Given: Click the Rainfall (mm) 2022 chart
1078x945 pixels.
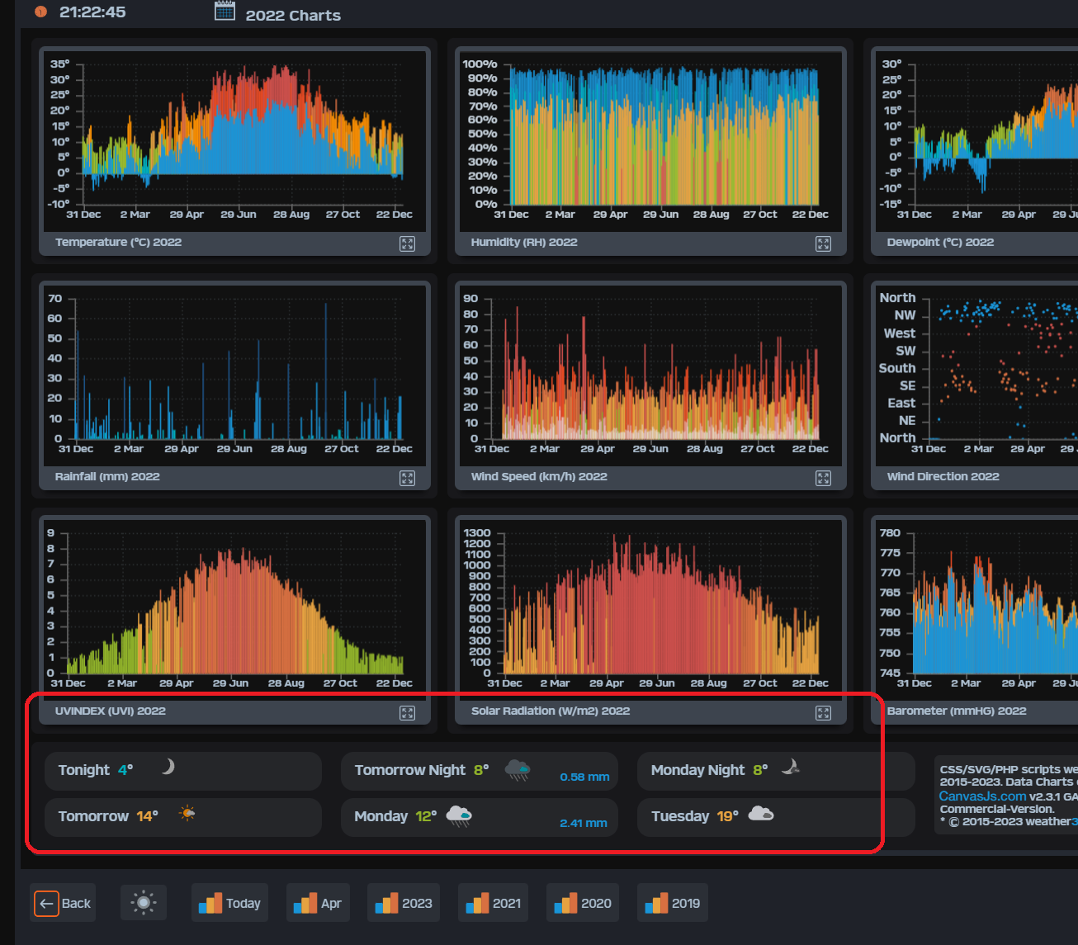Looking at the screenshot, I should pos(234,375).
